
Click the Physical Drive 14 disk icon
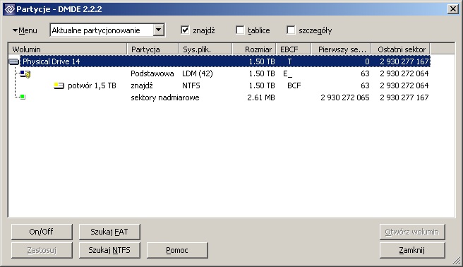[13, 61]
